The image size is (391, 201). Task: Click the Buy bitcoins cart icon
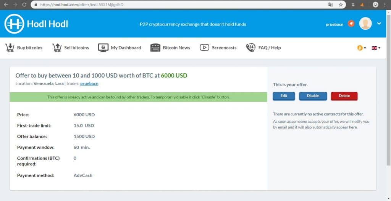point(10,48)
